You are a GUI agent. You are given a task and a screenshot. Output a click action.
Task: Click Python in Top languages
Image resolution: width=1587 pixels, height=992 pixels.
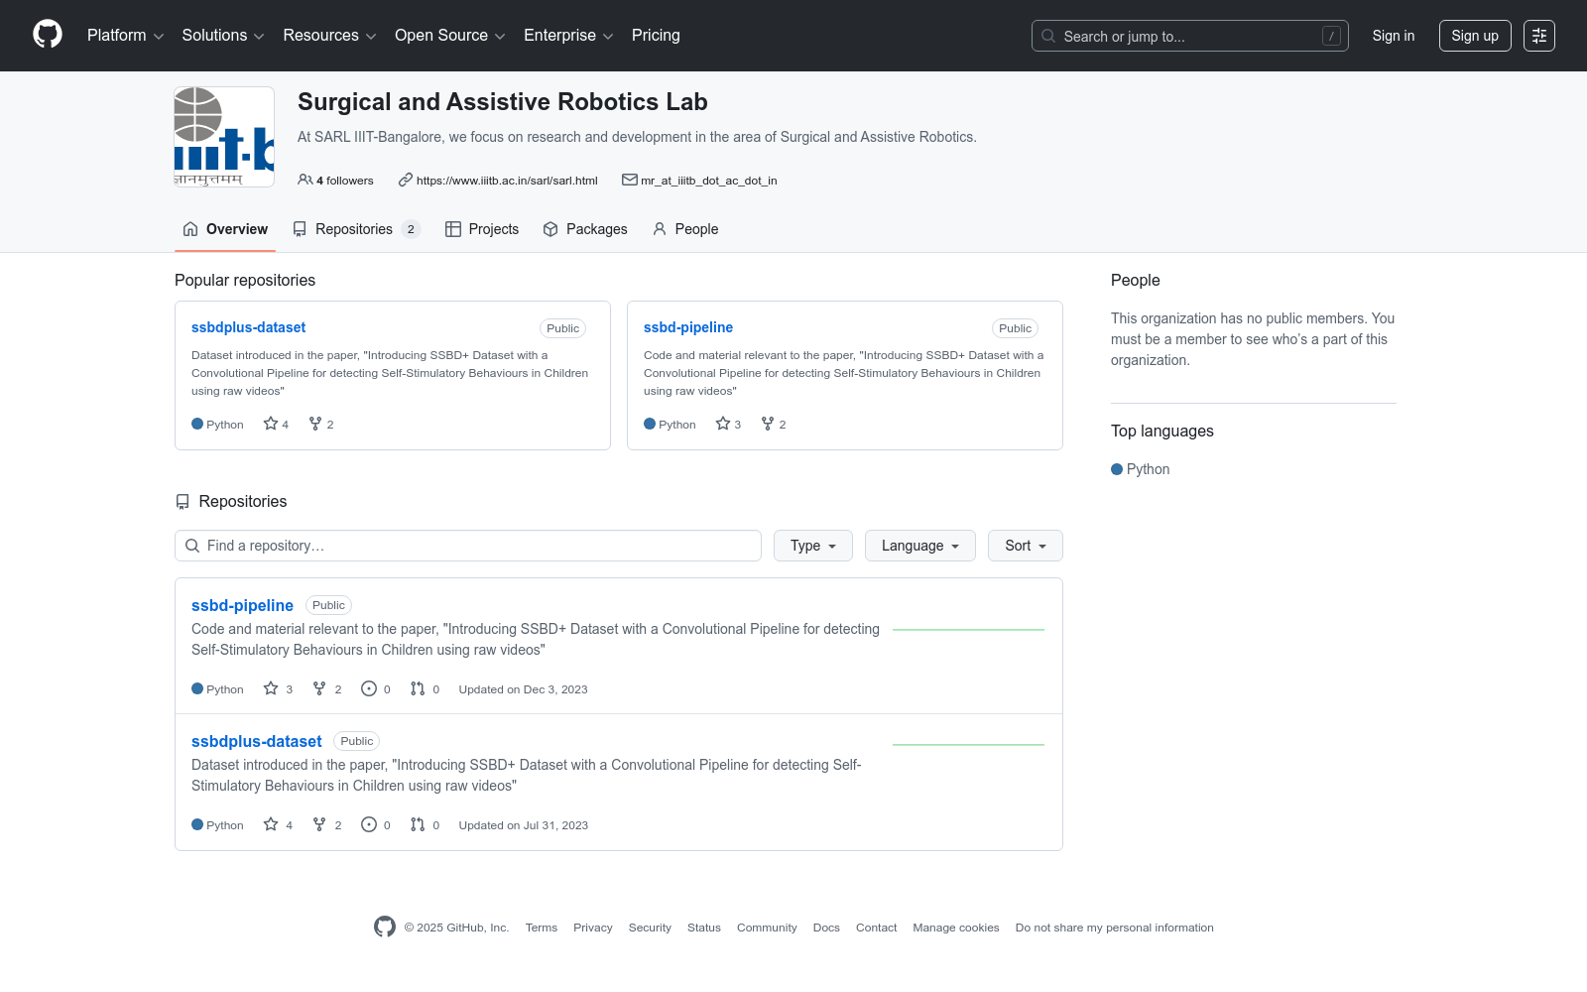pyautogui.click(x=1141, y=469)
